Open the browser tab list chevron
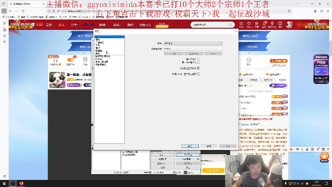Image resolution: width=332 pixels, height=187 pixels. click(298, 4)
